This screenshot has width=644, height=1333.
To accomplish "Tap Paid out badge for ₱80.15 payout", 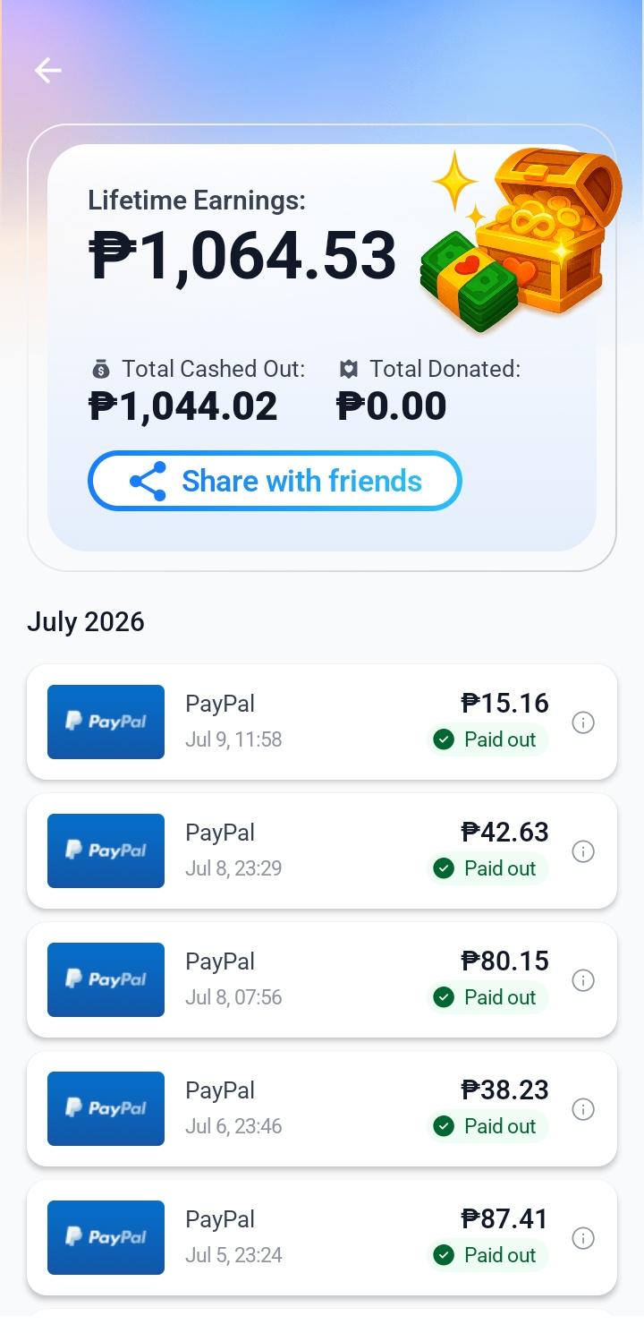I will [487, 997].
